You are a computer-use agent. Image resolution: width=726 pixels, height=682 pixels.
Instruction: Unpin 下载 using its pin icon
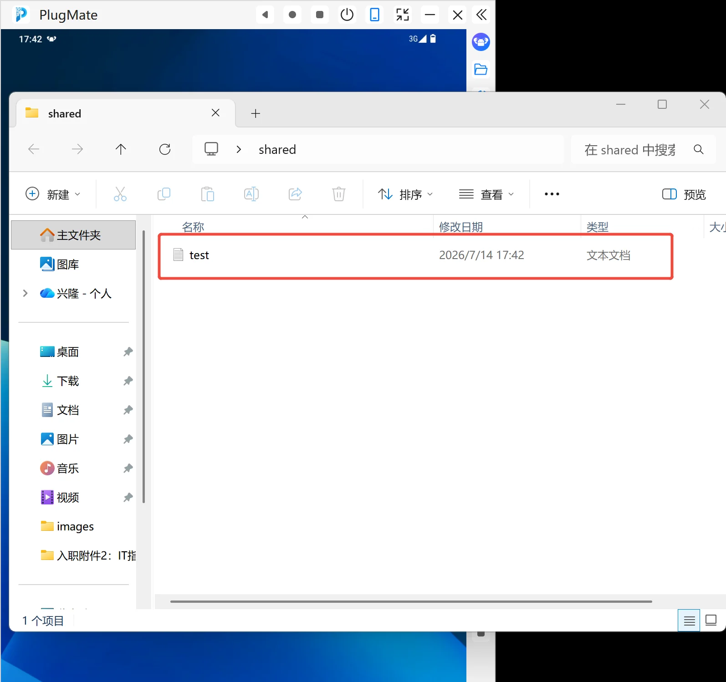pos(128,381)
